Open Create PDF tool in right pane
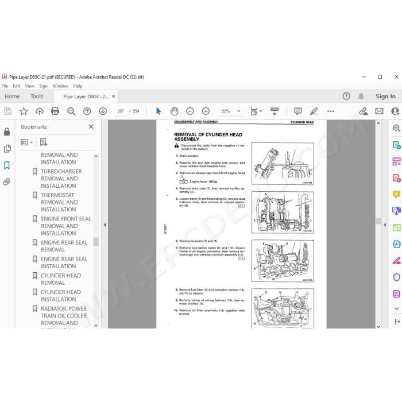The width and height of the screenshot is (402, 402). (396, 178)
